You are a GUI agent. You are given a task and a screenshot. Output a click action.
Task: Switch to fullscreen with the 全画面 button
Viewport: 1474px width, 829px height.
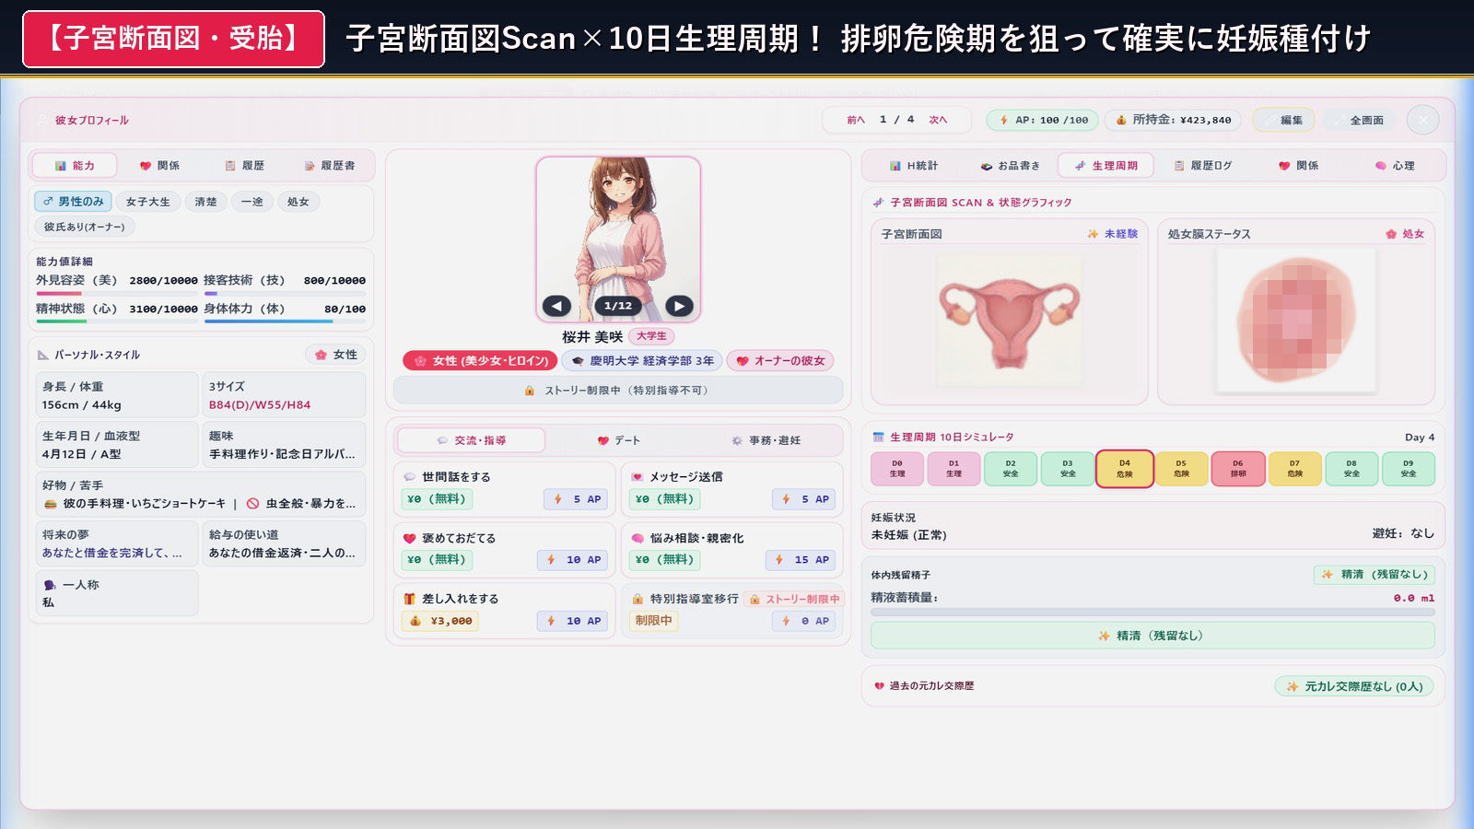(x=1359, y=120)
